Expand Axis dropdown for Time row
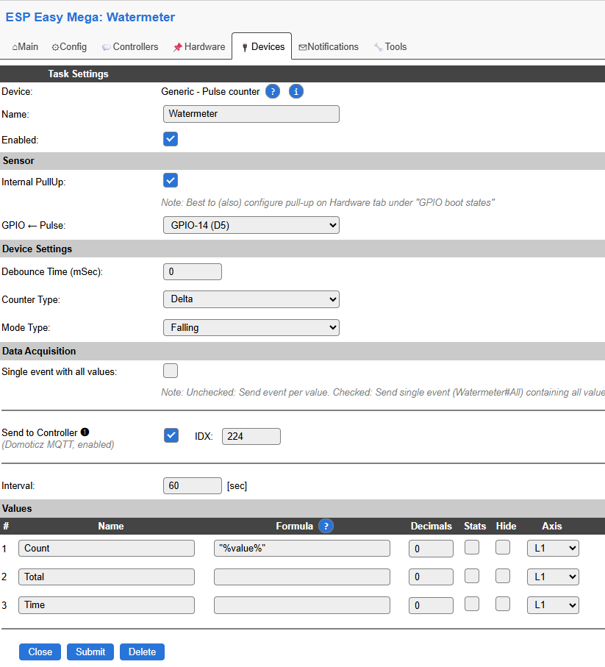The height and width of the screenshot is (667, 605). click(552, 604)
